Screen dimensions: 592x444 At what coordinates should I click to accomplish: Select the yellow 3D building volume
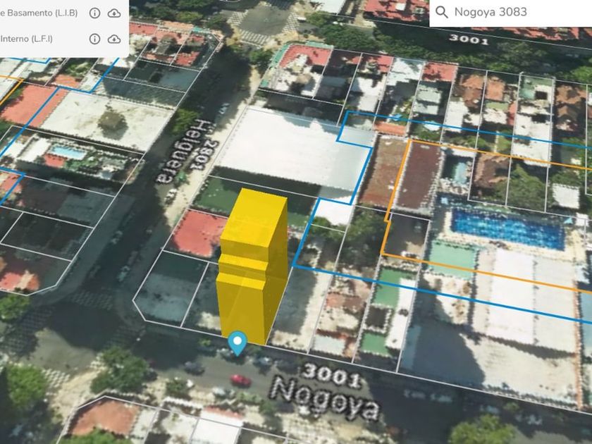point(252,266)
